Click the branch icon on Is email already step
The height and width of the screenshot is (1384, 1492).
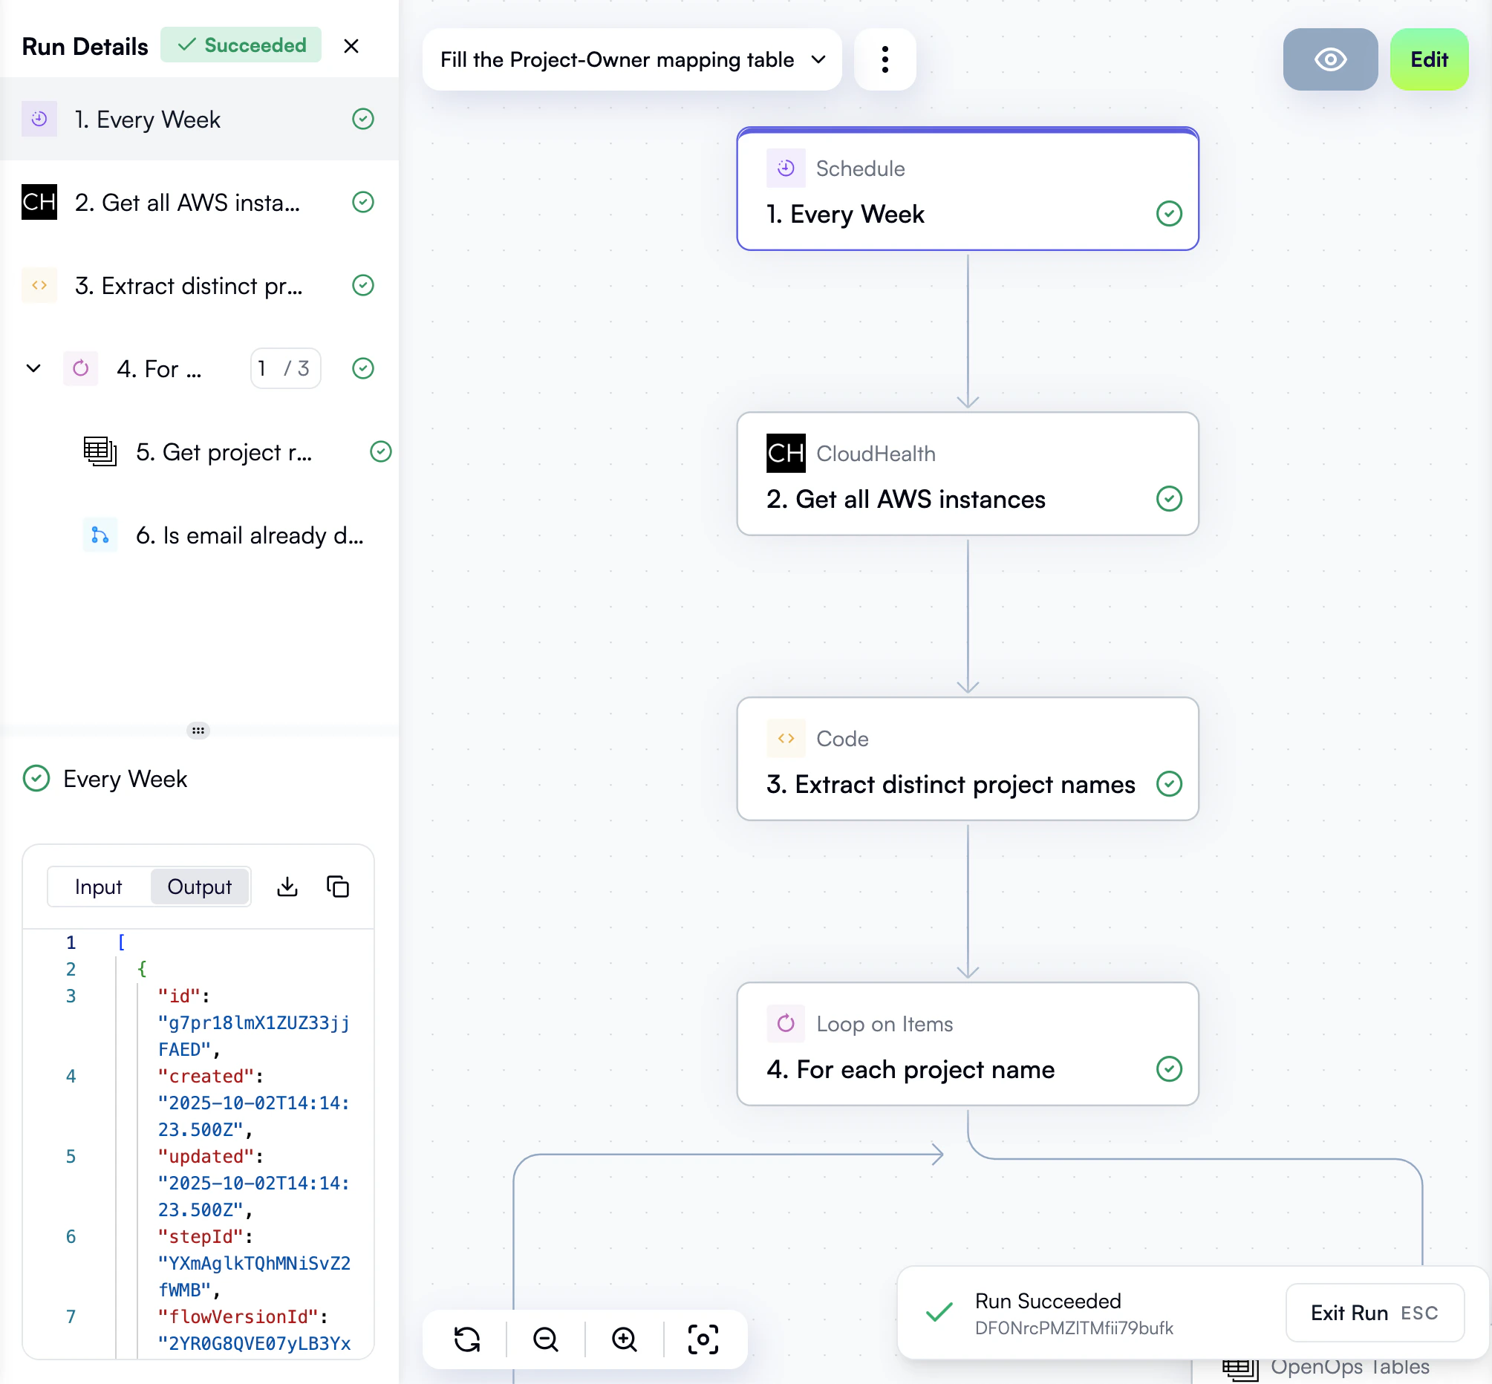click(100, 535)
